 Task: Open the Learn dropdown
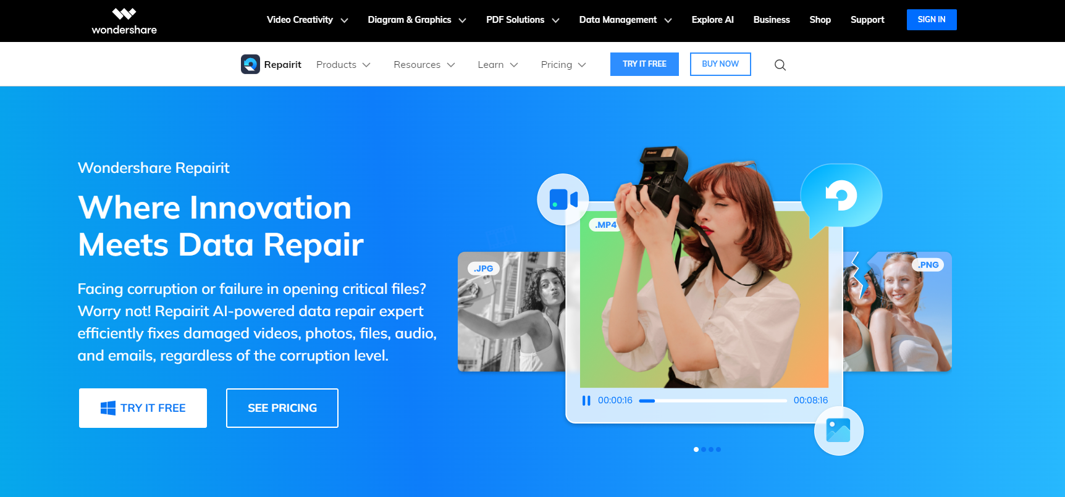click(498, 65)
